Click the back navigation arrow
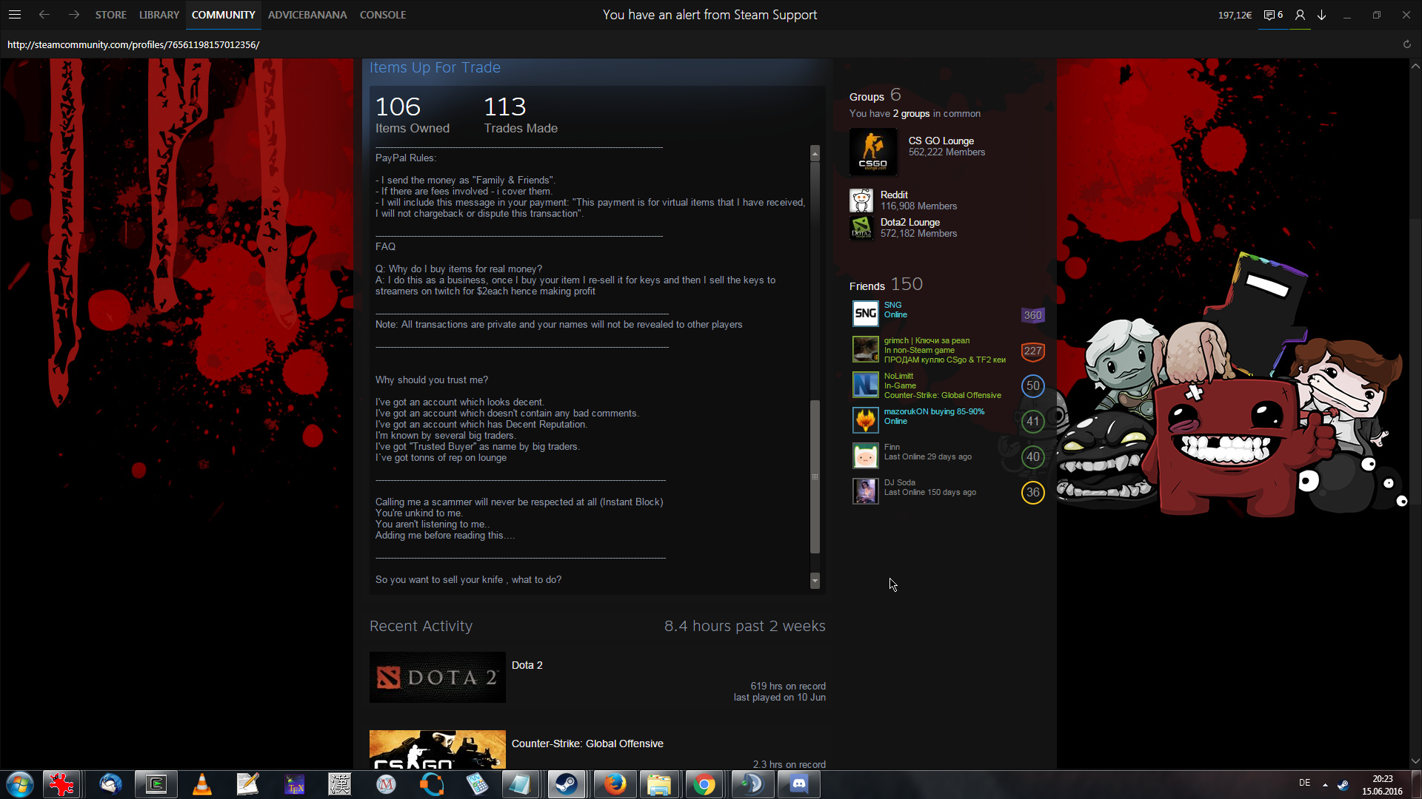Image resolution: width=1422 pixels, height=799 pixels. [44, 15]
